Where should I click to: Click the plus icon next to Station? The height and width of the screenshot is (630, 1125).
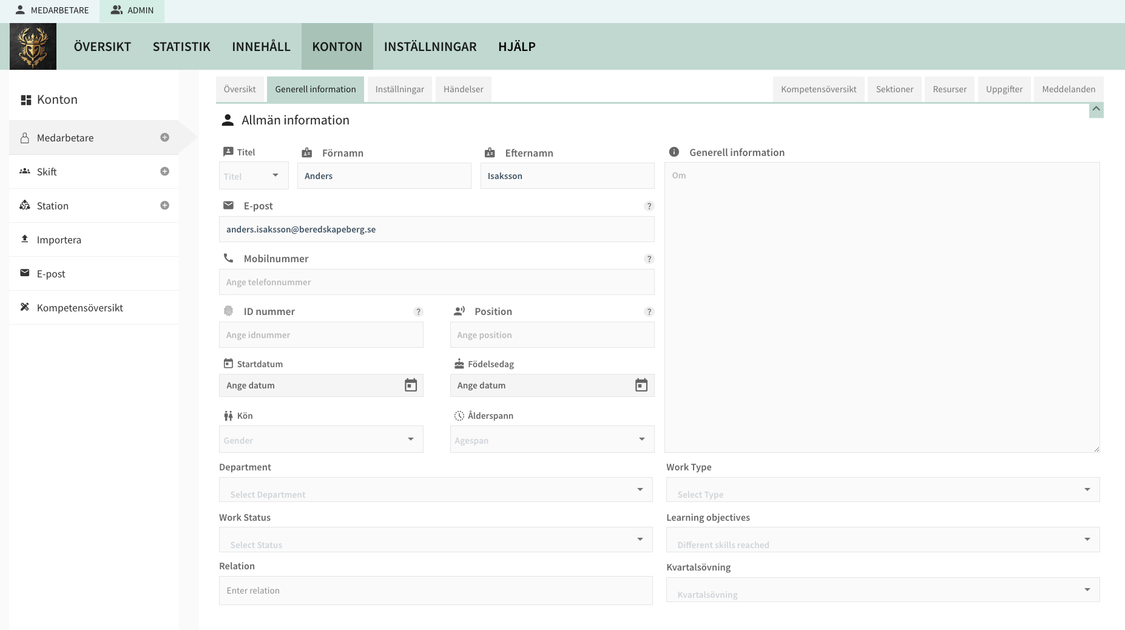(164, 206)
